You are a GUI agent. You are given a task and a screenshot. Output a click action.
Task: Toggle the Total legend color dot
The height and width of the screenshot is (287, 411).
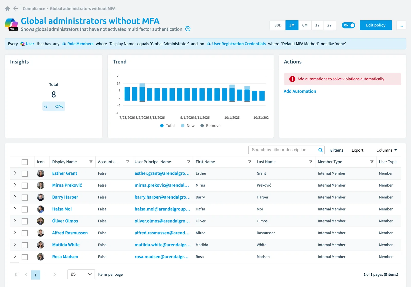coord(162,126)
